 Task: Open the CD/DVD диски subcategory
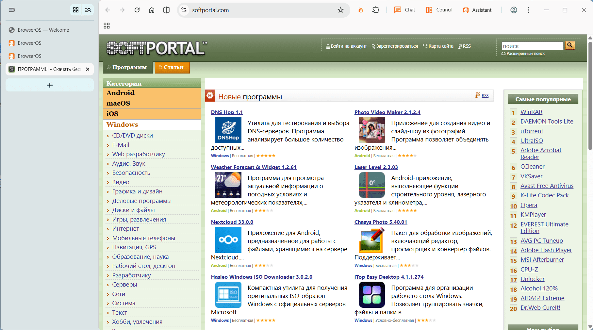point(132,136)
